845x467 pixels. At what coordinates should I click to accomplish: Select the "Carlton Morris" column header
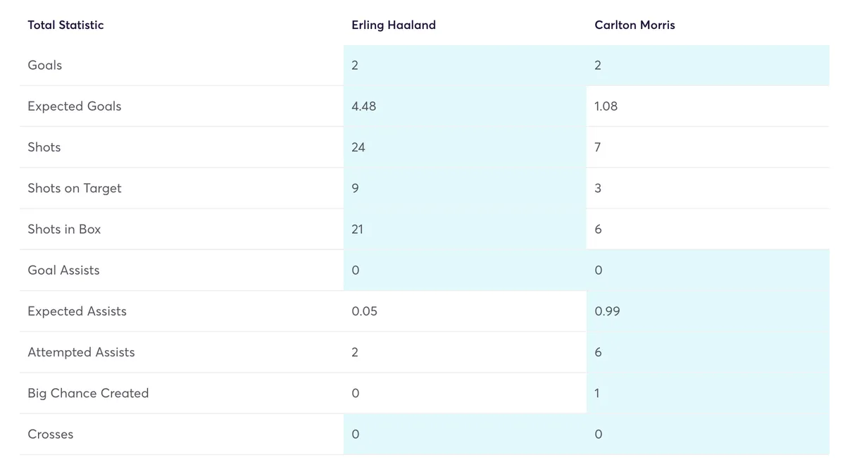(x=634, y=25)
